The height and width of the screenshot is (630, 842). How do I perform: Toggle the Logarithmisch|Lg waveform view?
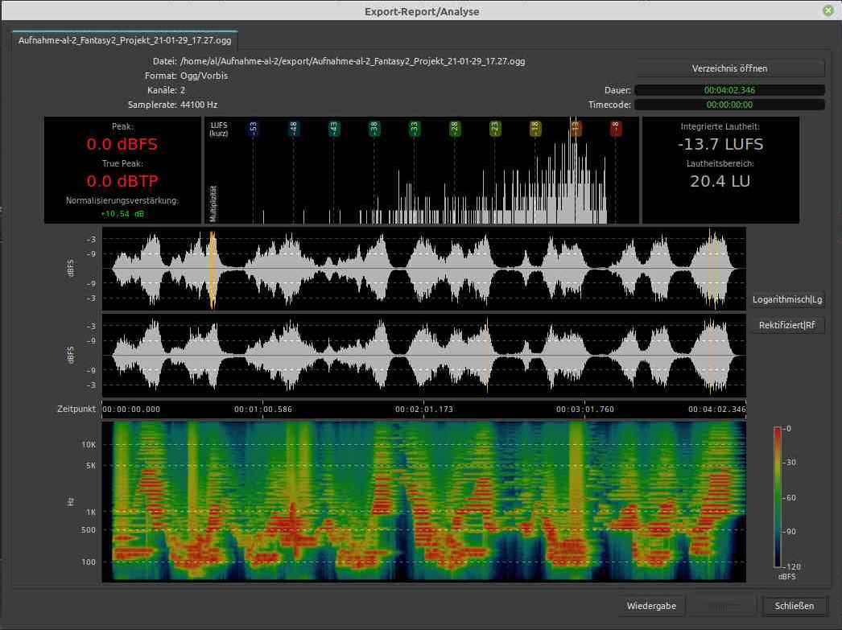point(786,299)
